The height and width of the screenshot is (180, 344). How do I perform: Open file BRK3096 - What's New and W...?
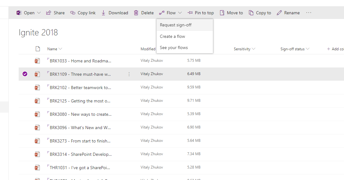point(80,128)
